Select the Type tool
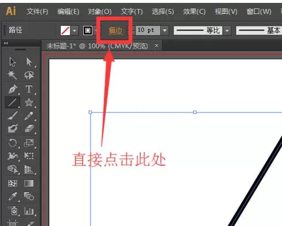This screenshot has width=282, height=226. pos(29,89)
